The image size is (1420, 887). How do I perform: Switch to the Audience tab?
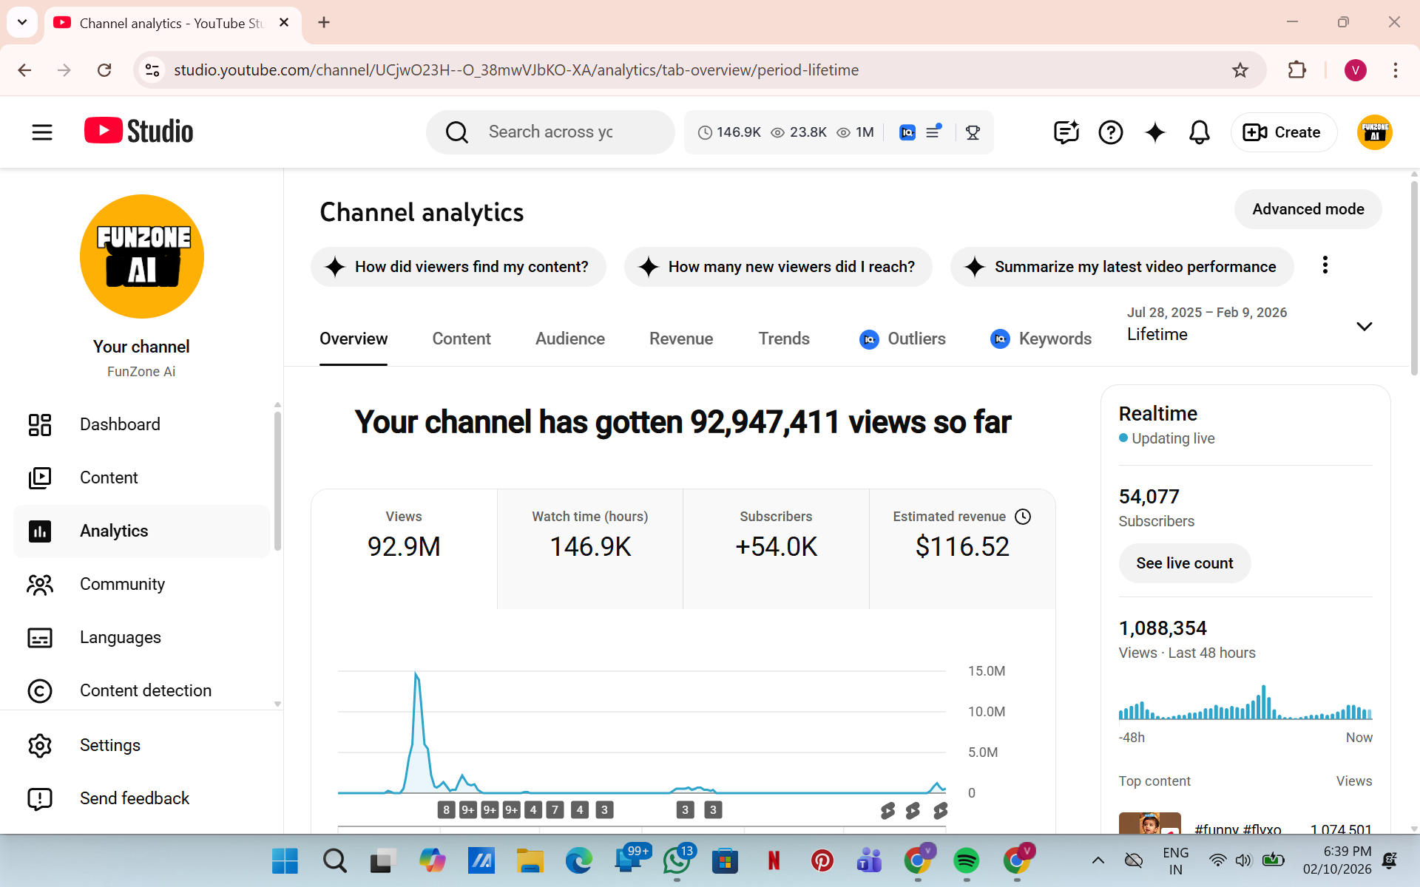tap(569, 339)
